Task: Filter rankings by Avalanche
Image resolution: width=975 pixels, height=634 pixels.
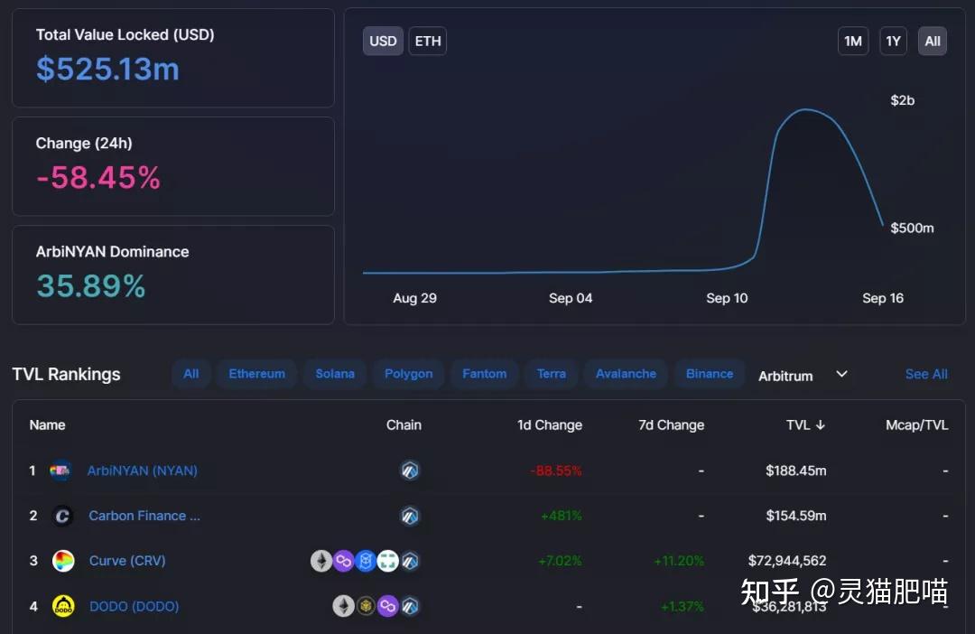Action: point(627,374)
